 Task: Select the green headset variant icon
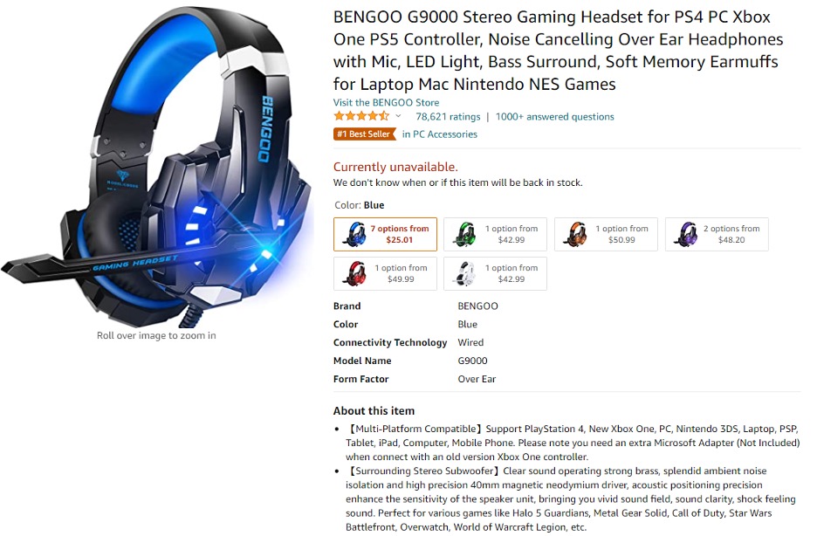(463, 234)
